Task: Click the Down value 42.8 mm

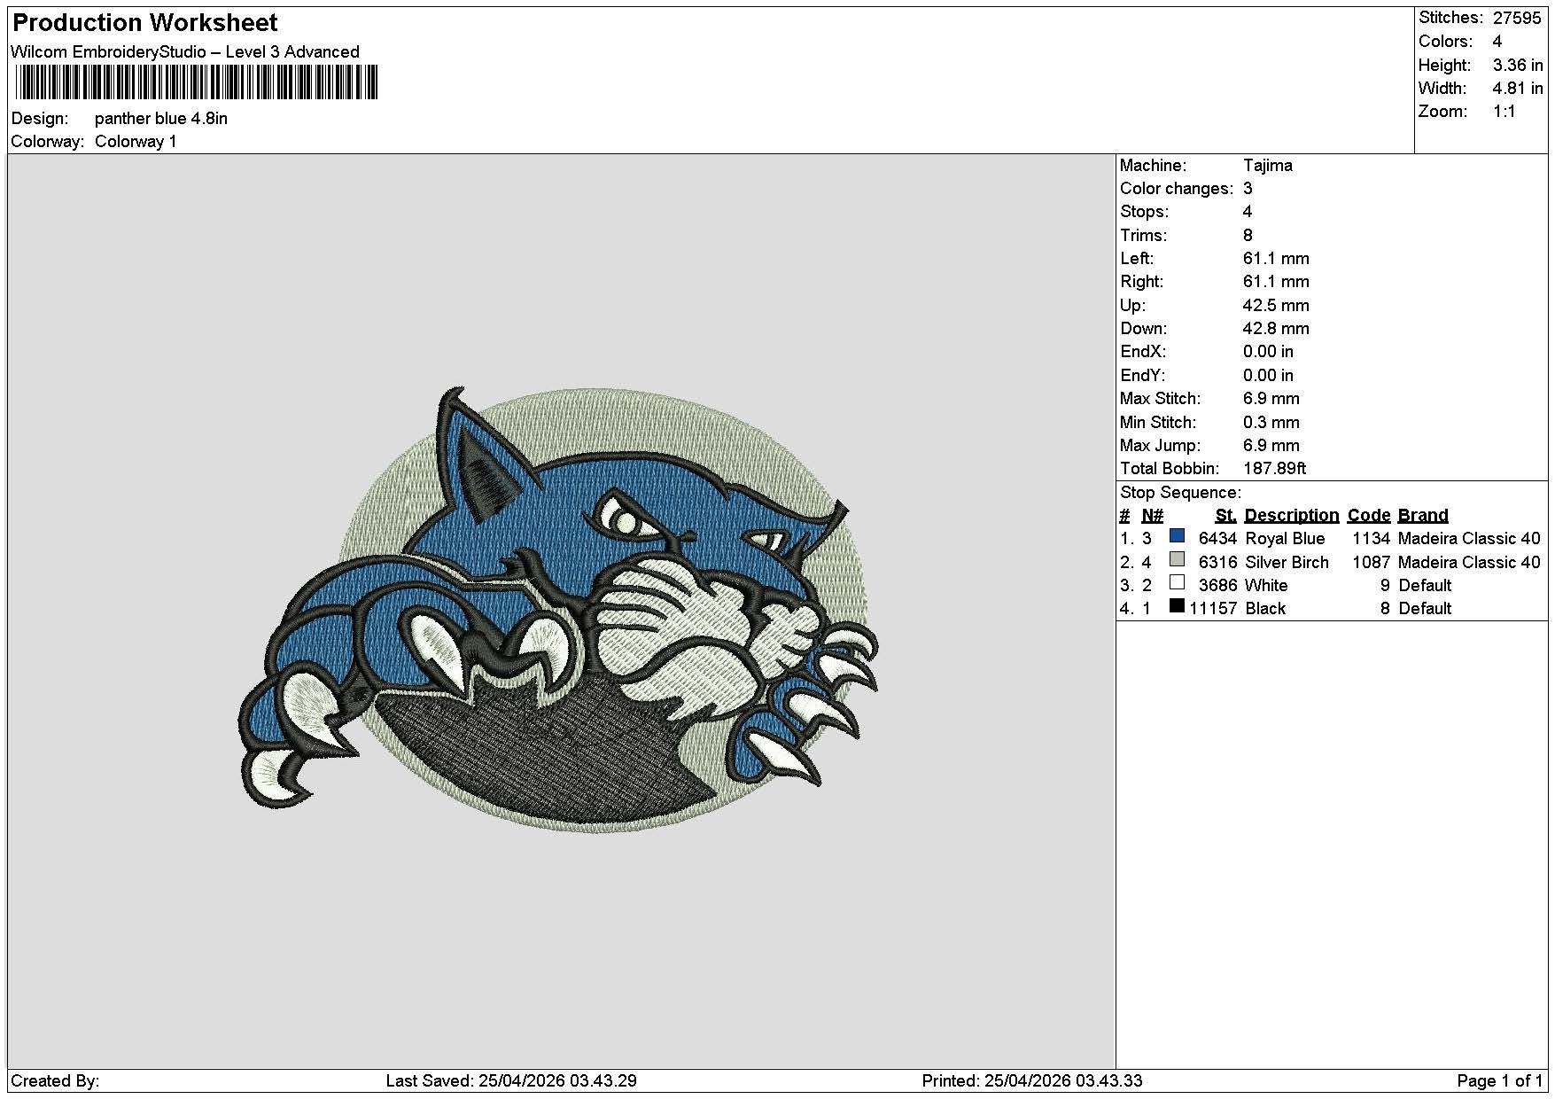Action: click(1275, 328)
